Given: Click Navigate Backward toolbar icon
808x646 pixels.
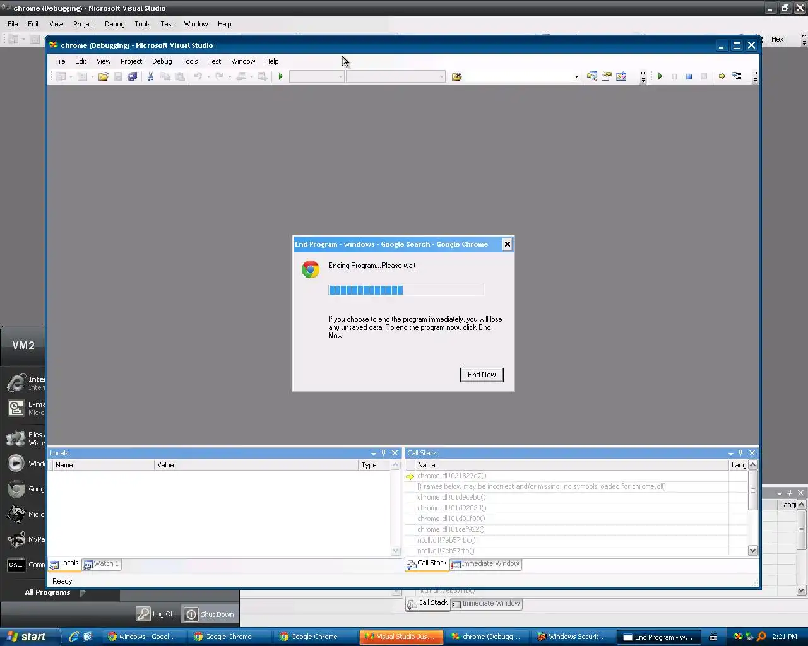Looking at the screenshot, I should (x=241, y=76).
